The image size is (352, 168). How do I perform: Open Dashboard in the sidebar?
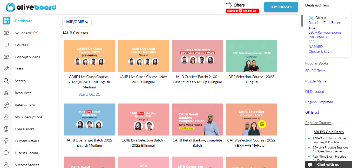(24, 21)
